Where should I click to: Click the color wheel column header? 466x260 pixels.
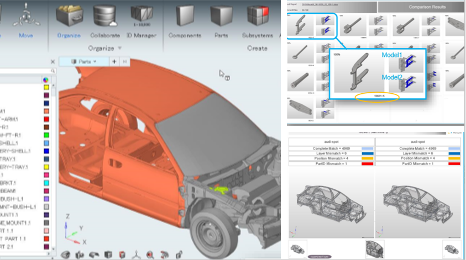click(46, 80)
